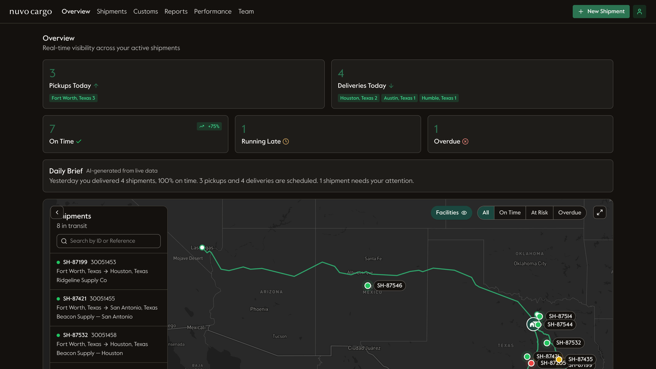Click the green status dot for SH-87199

coord(58,262)
